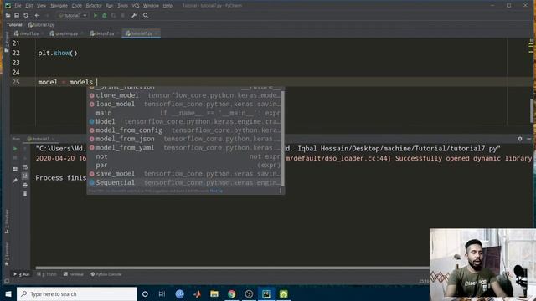Screen dimensions: 536x301
Task: Choose model_from_yaml from the completion list
Action: click(184, 148)
